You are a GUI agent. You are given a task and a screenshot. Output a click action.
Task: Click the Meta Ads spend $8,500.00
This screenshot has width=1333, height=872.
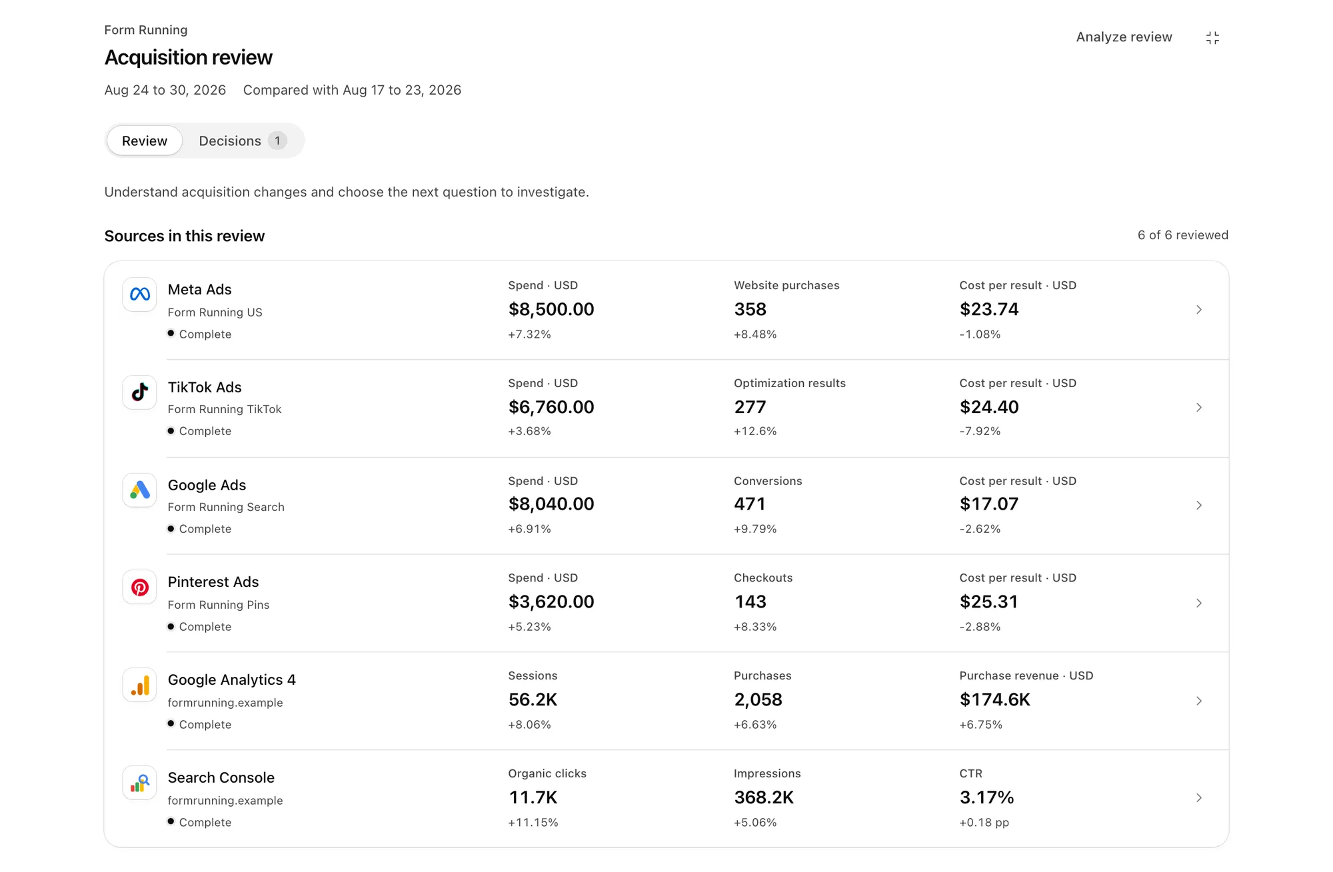[551, 310]
